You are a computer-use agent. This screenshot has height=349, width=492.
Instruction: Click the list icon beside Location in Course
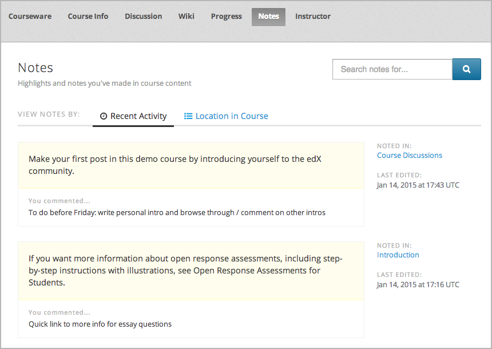(188, 116)
